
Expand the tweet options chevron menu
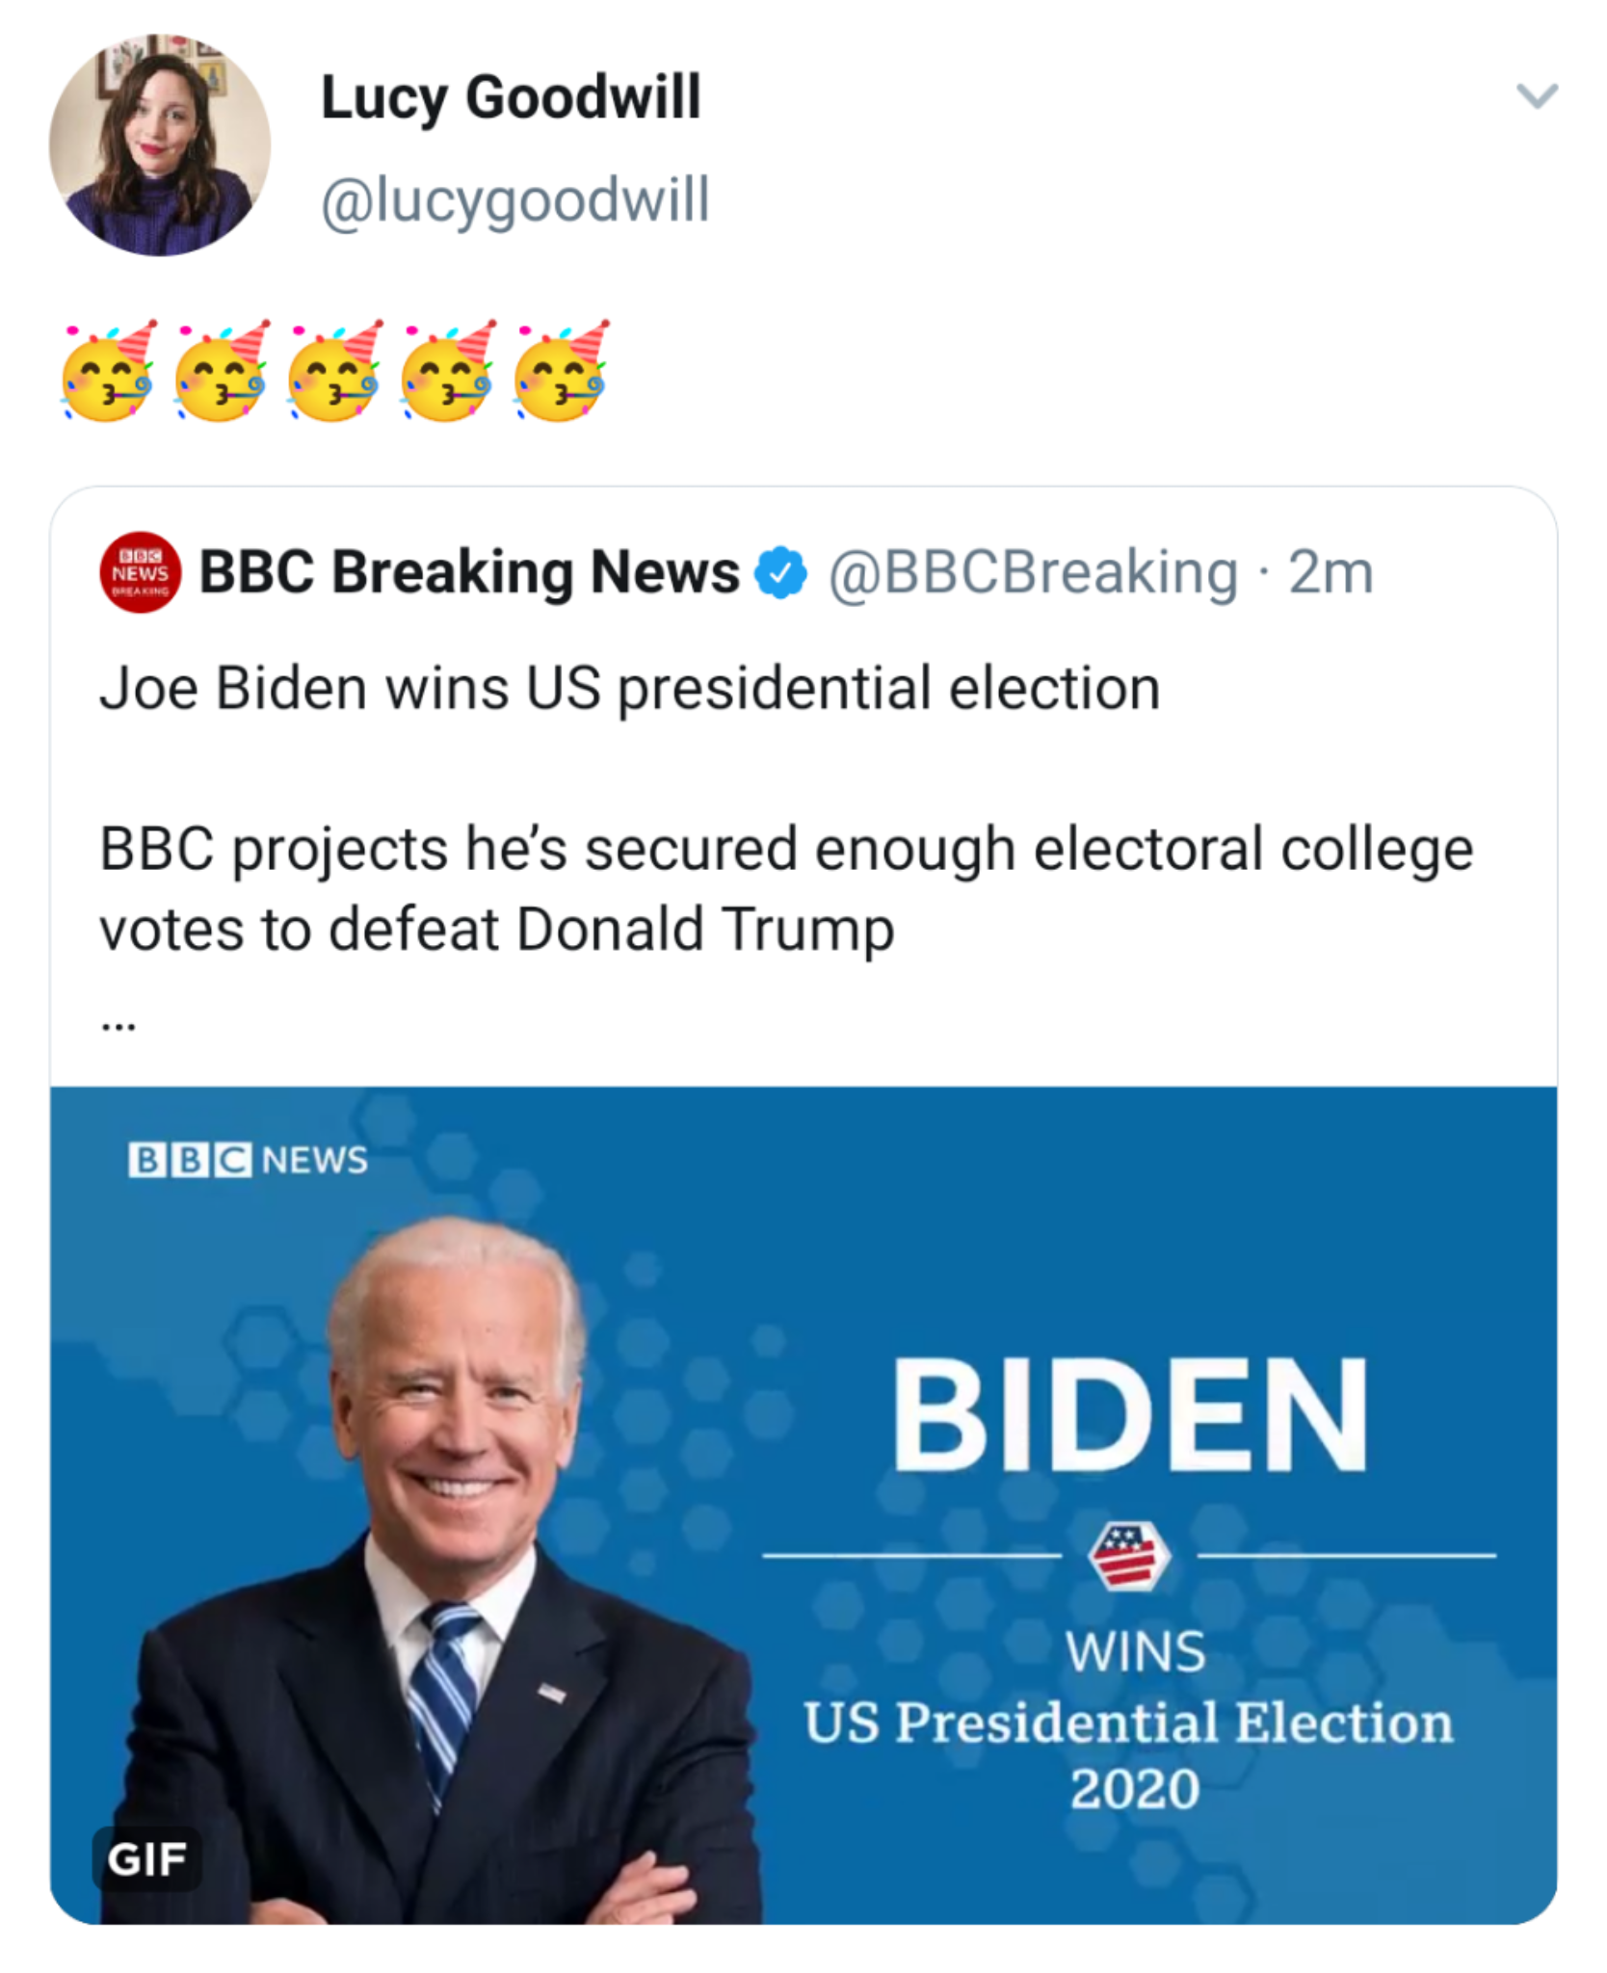1537,96
